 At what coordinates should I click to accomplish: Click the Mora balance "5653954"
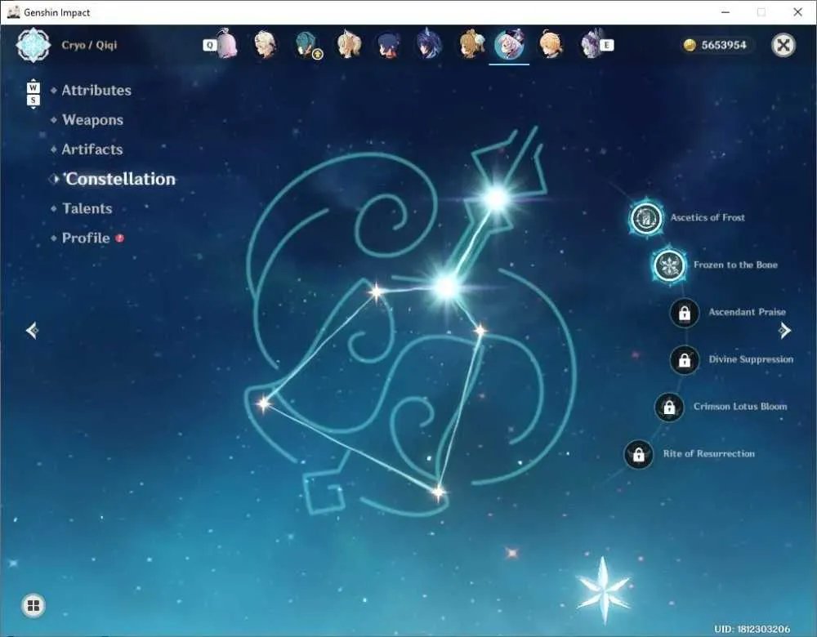click(x=724, y=45)
